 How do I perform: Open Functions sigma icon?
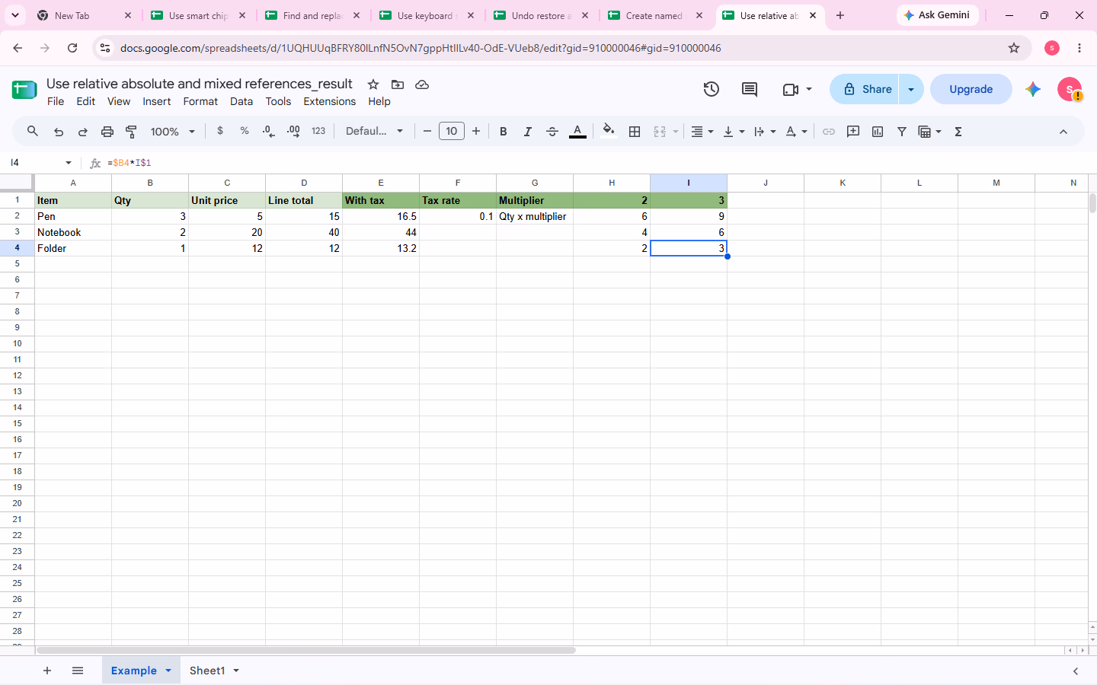point(958,132)
